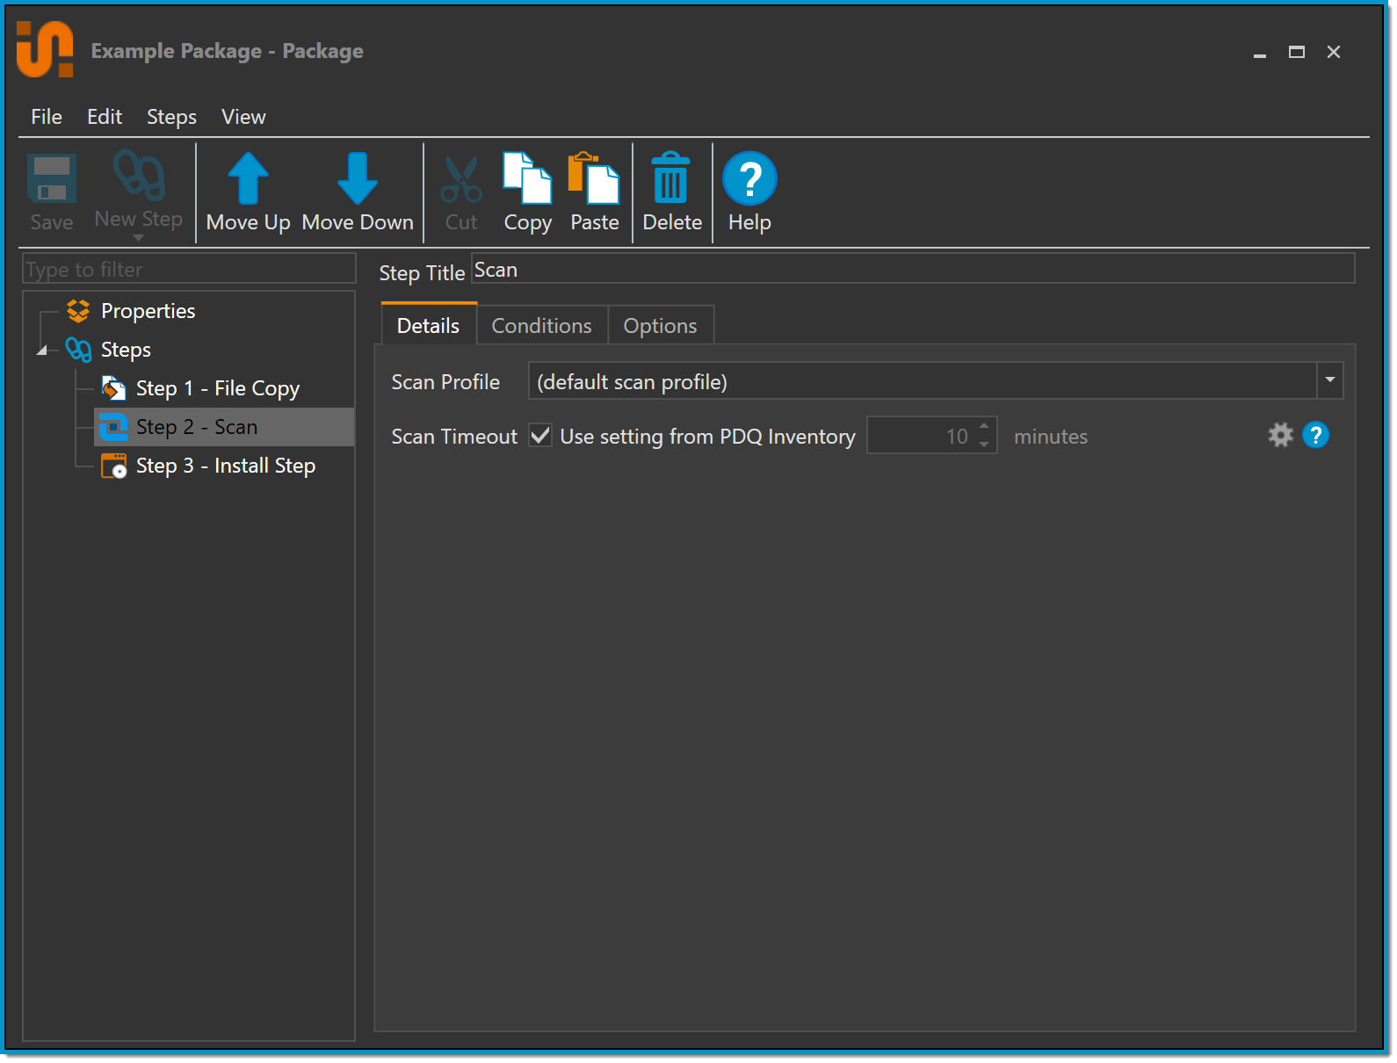Select Step 2 - Scan
The image size is (1397, 1063).
click(x=223, y=427)
